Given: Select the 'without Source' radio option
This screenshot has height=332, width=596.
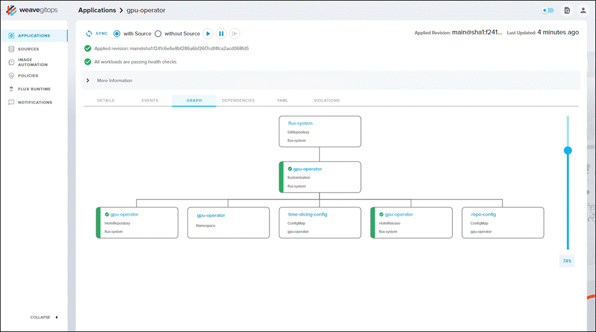Looking at the screenshot, I should pos(158,34).
